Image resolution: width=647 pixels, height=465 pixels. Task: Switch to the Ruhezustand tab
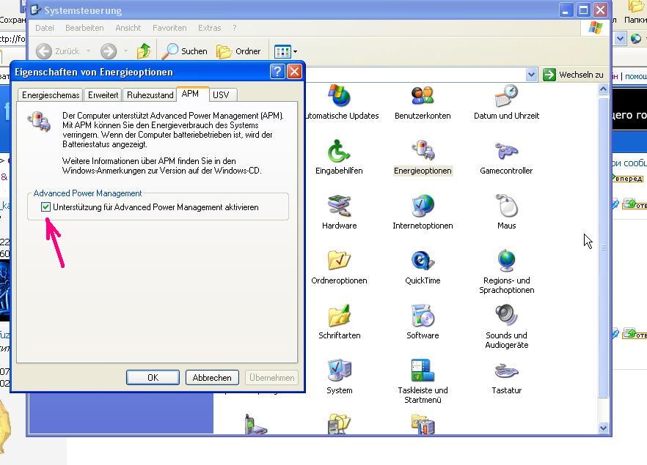(150, 95)
